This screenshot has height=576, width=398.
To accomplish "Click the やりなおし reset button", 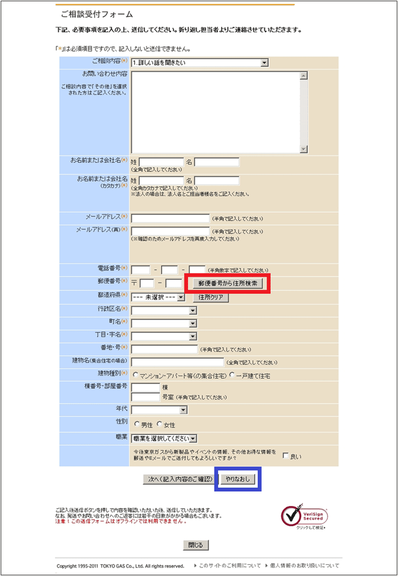I will point(237,479).
